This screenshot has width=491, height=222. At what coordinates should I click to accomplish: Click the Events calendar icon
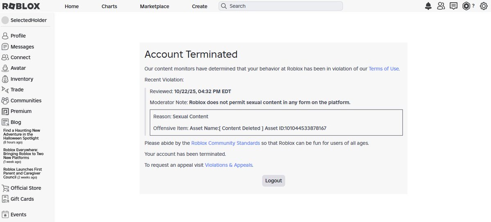pyautogui.click(x=5, y=214)
